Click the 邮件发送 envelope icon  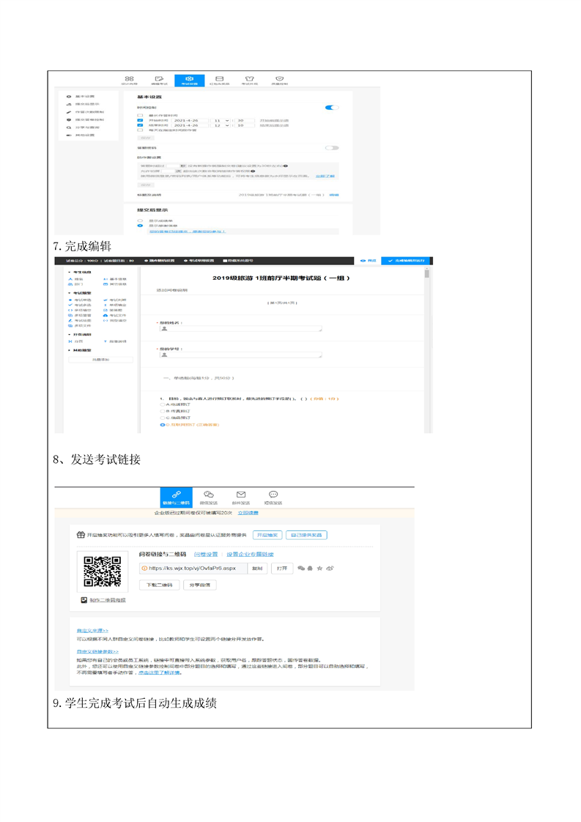pos(241,496)
